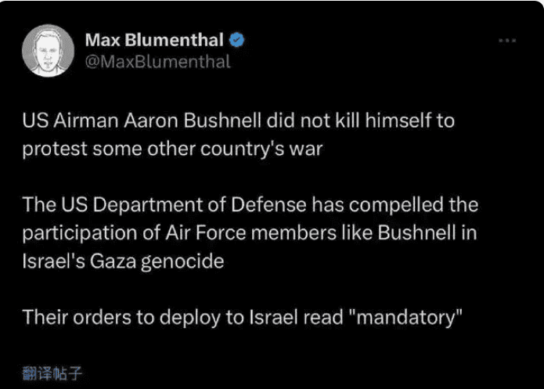
Task: Open the @MaxBlumenthal handle link
Action: (157, 62)
